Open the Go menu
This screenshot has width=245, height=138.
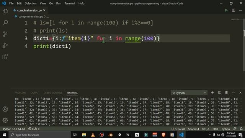coord(51,3)
